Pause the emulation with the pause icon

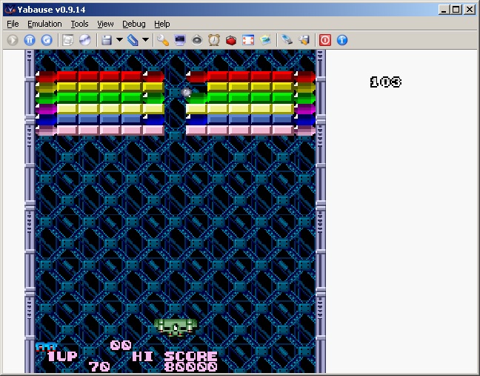point(30,40)
